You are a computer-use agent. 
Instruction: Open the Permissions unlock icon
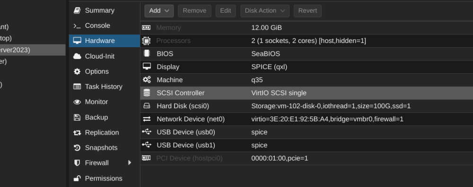click(77, 178)
